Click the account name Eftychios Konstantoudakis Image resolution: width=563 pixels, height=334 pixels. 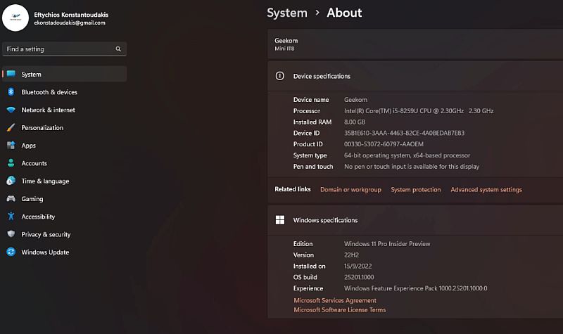click(x=71, y=15)
